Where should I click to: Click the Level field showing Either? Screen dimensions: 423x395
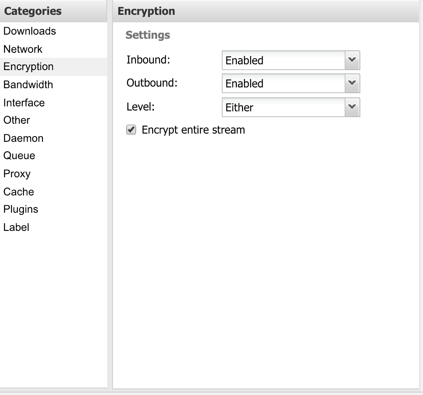click(x=283, y=108)
